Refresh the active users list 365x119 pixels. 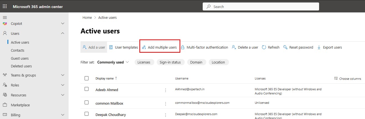270,47
